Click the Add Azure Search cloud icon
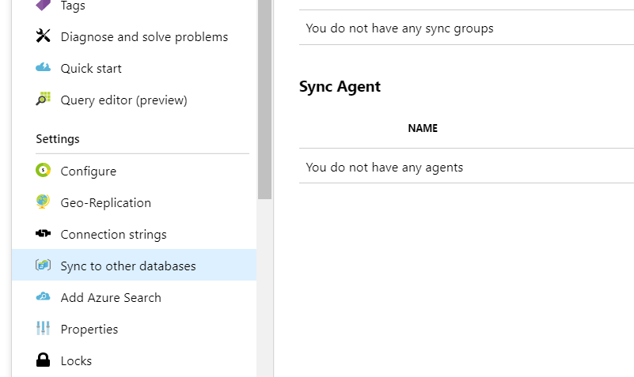The width and height of the screenshot is (634, 377). pos(43,296)
